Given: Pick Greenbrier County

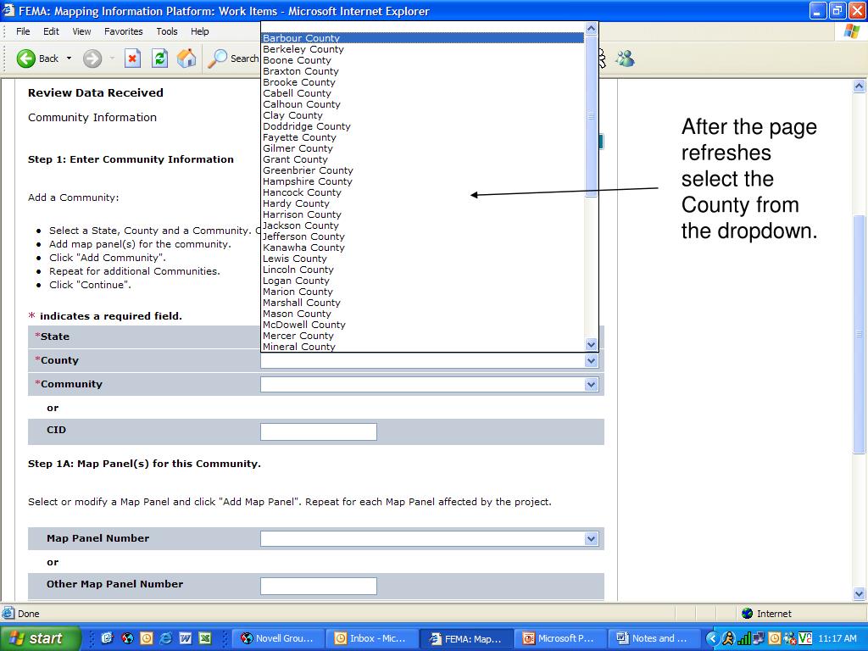Looking at the screenshot, I should (x=423, y=170).
